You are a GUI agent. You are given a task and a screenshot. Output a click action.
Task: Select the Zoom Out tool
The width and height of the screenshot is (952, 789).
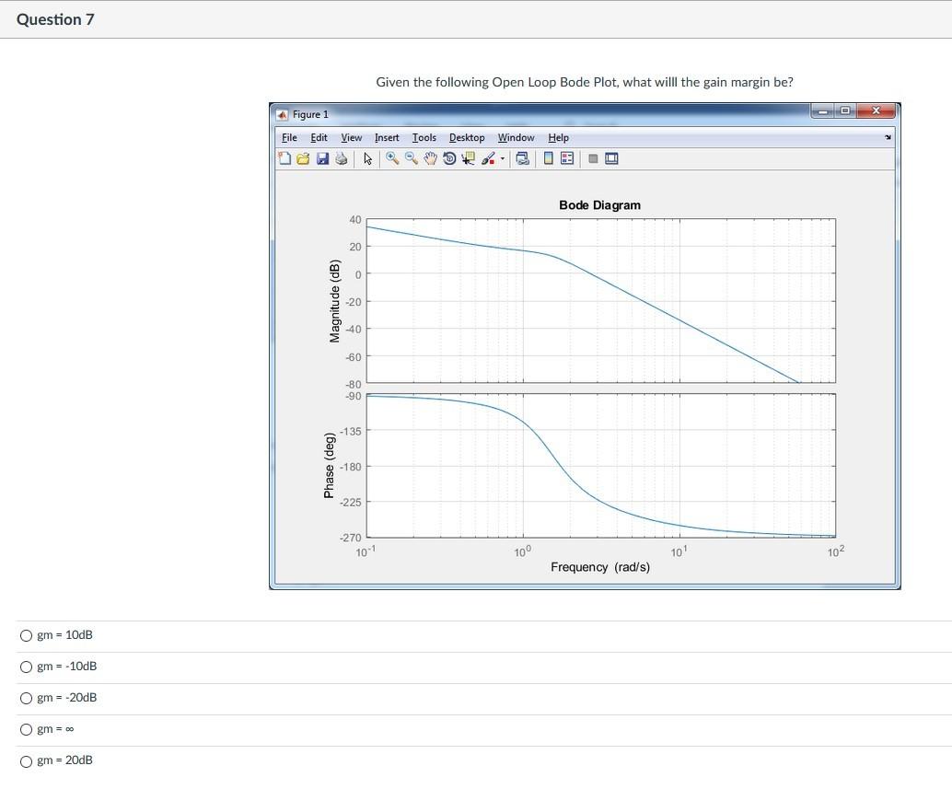click(411, 158)
